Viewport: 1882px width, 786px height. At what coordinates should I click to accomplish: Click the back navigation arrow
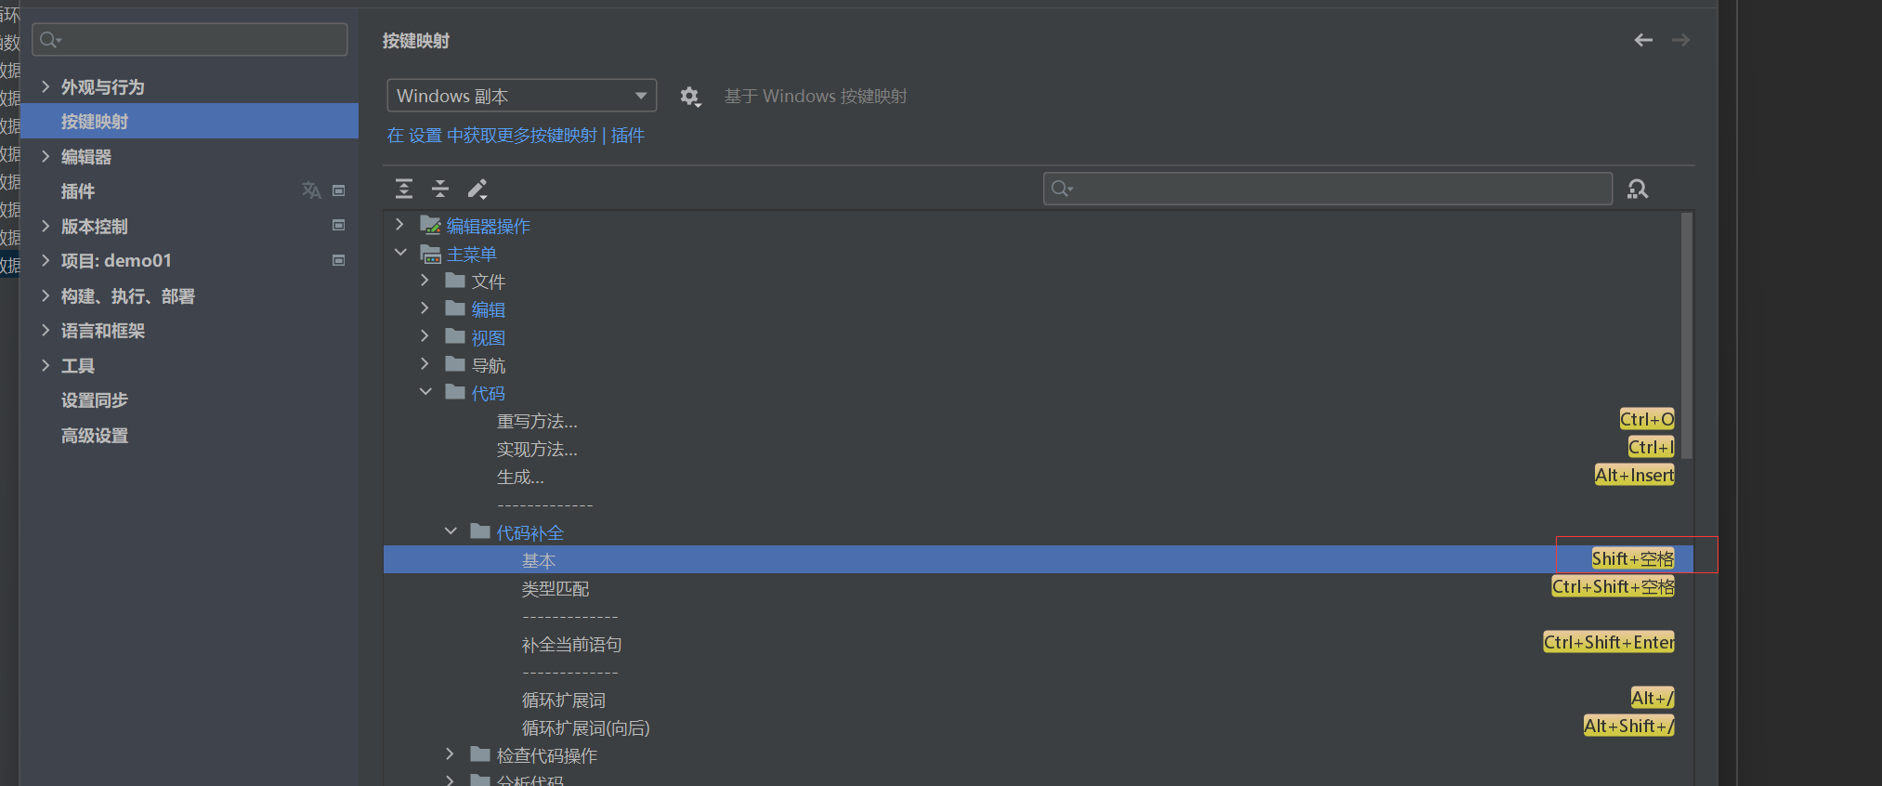tap(1643, 40)
